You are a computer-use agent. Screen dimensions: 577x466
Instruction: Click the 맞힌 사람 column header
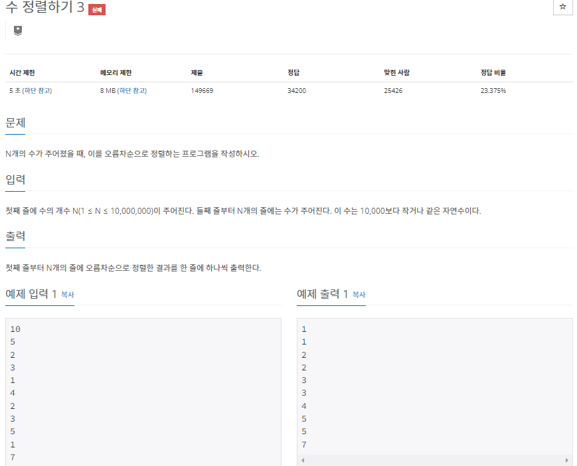[396, 72]
